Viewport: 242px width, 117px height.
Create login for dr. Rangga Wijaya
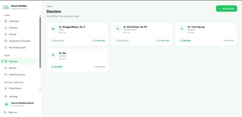99,41
